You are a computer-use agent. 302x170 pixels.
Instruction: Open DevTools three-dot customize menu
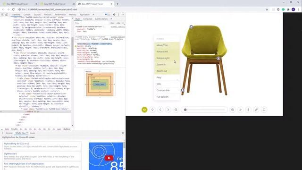pos(118,15)
